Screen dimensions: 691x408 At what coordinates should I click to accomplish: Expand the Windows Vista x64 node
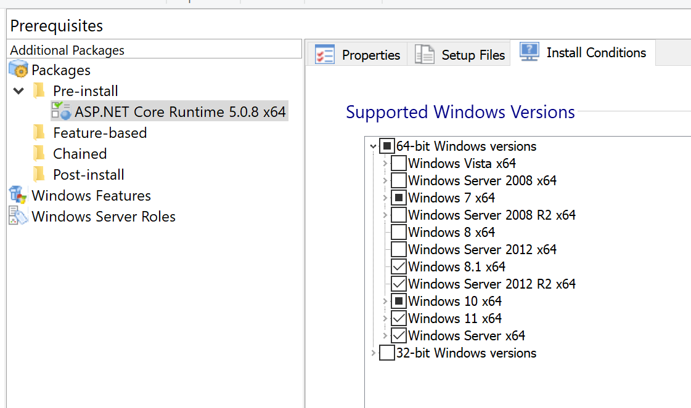(x=385, y=163)
